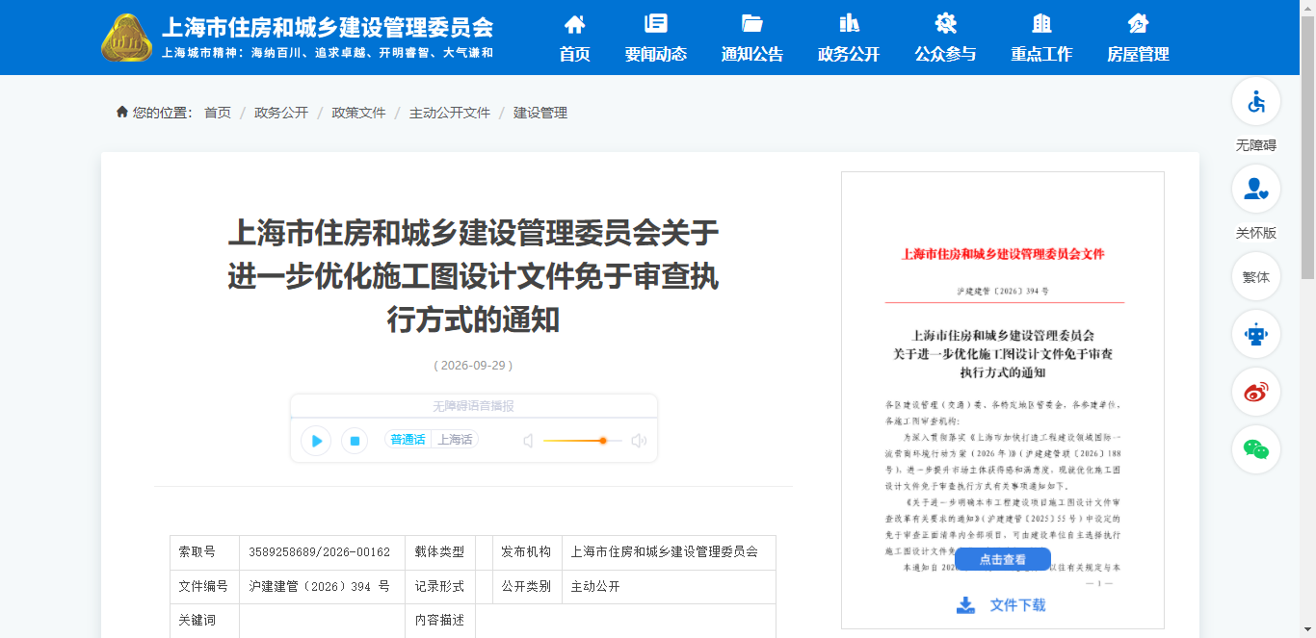1316x638 pixels.
Task: Enable 无障碍 accessibility mode icon
Action: pyautogui.click(x=1256, y=101)
